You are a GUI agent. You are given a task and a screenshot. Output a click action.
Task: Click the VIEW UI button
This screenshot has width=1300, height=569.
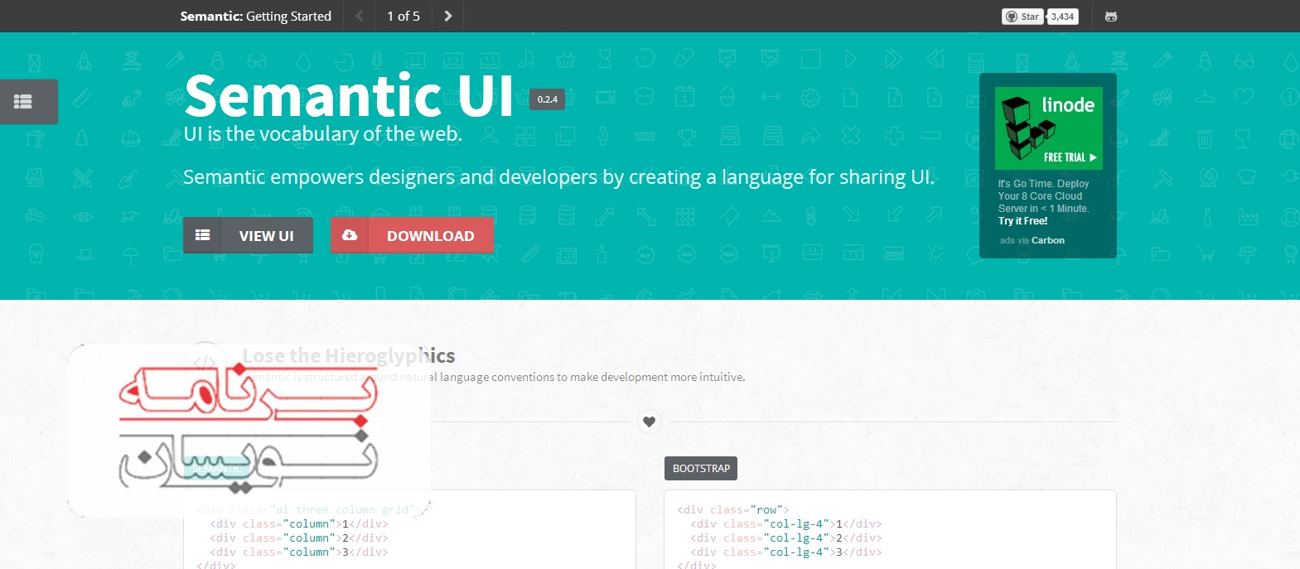(266, 236)
